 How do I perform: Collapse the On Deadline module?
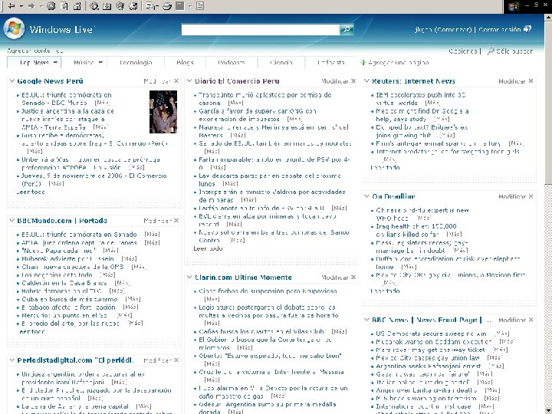tap(366, 196)
